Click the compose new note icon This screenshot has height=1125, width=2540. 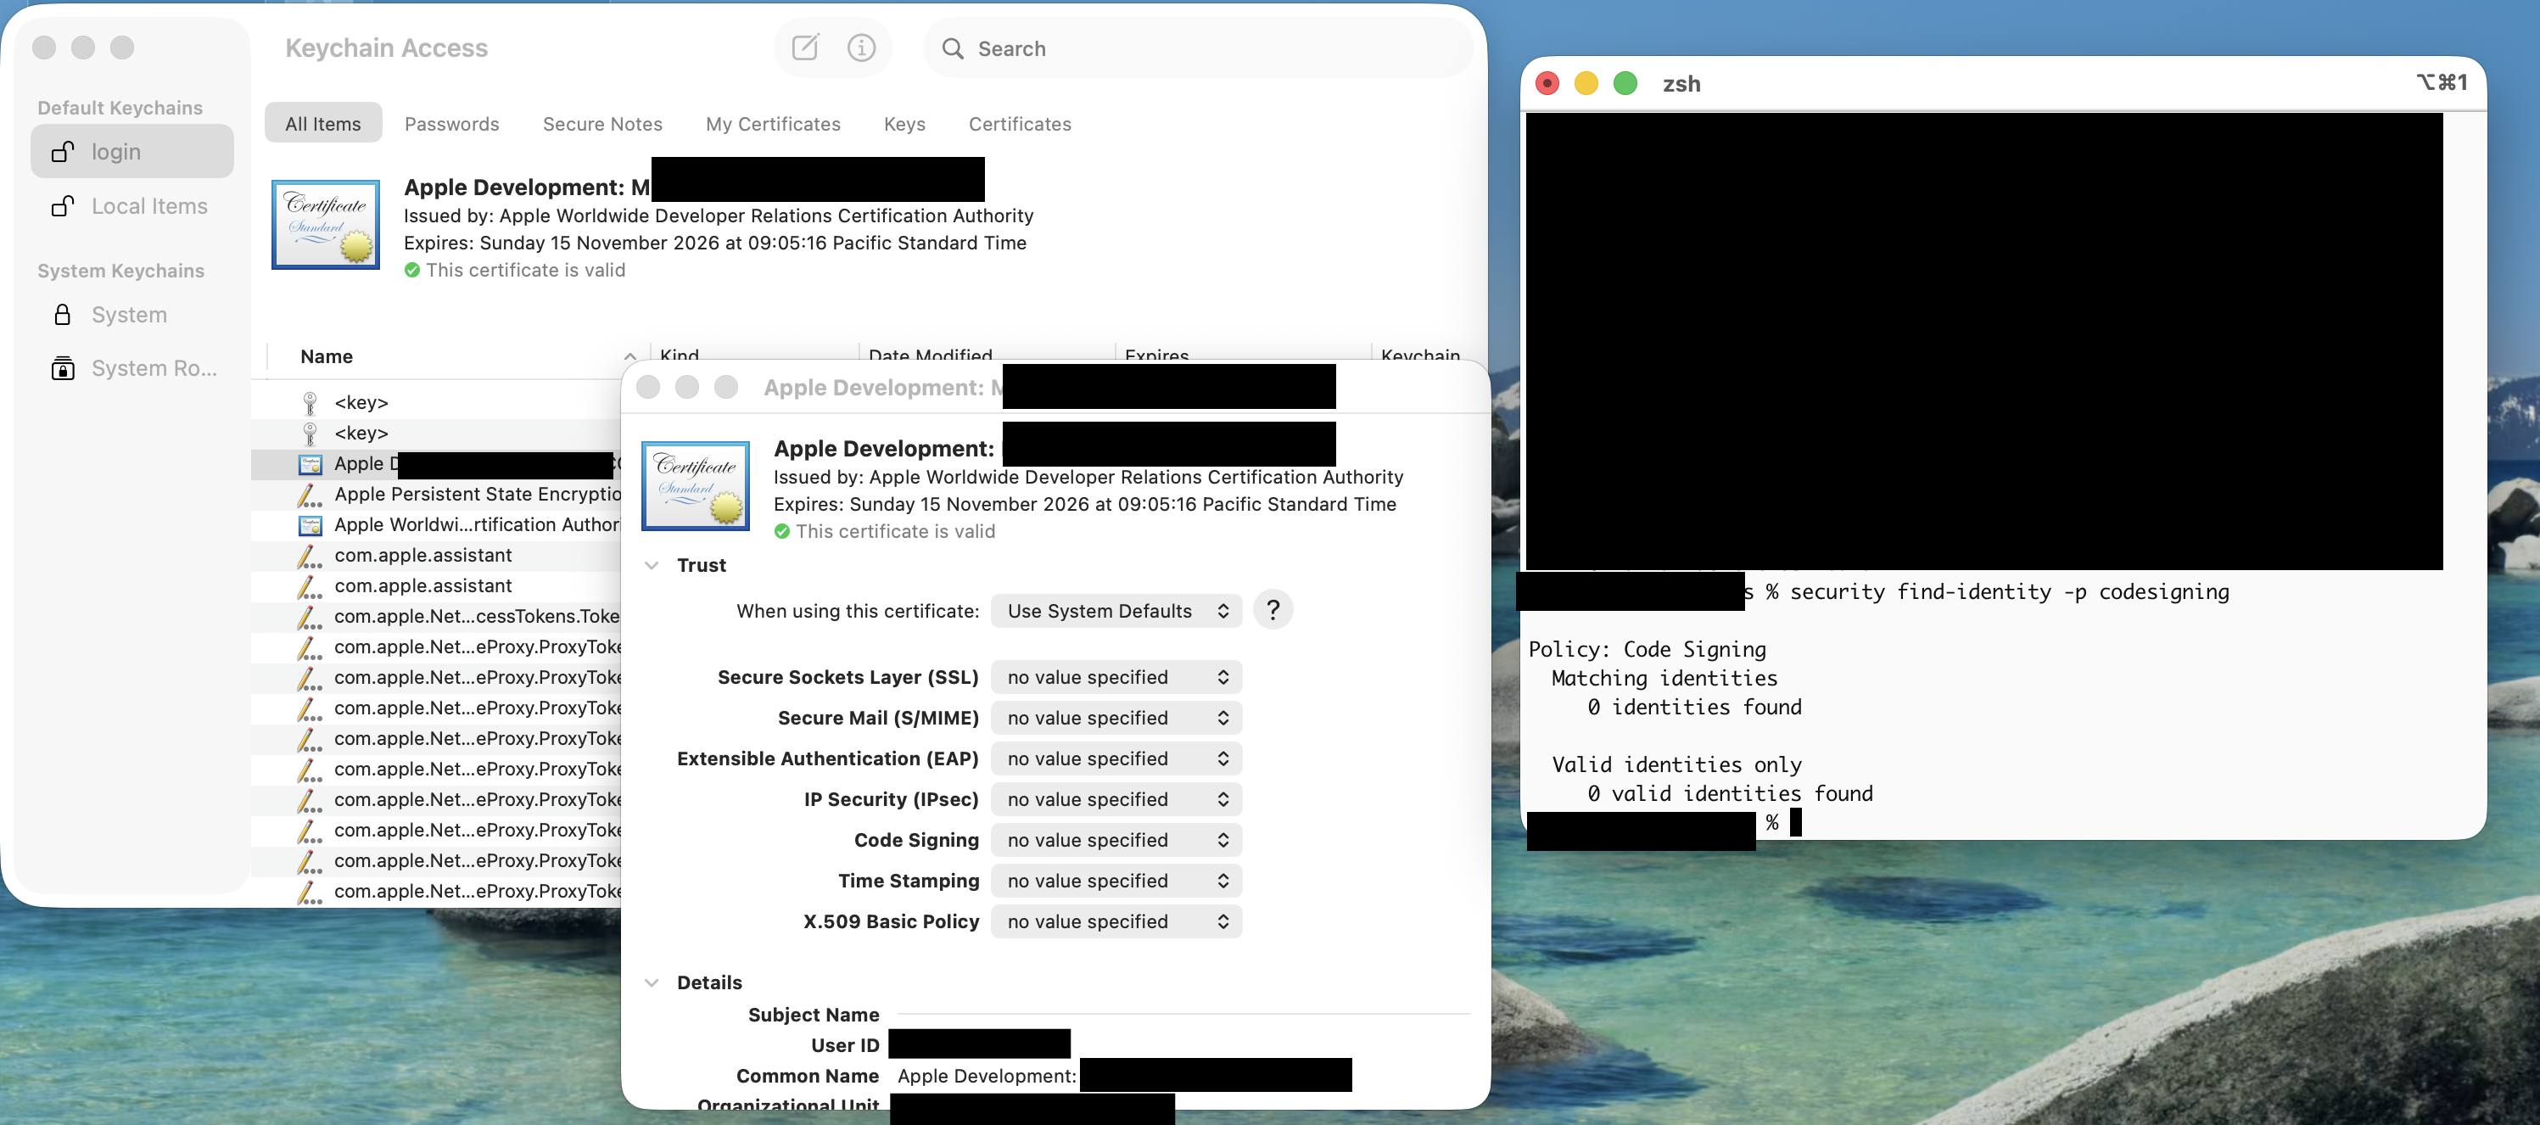click(x=804, y=48)
